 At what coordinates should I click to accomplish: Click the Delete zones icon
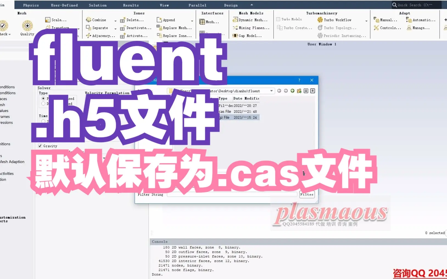point(123,20)
